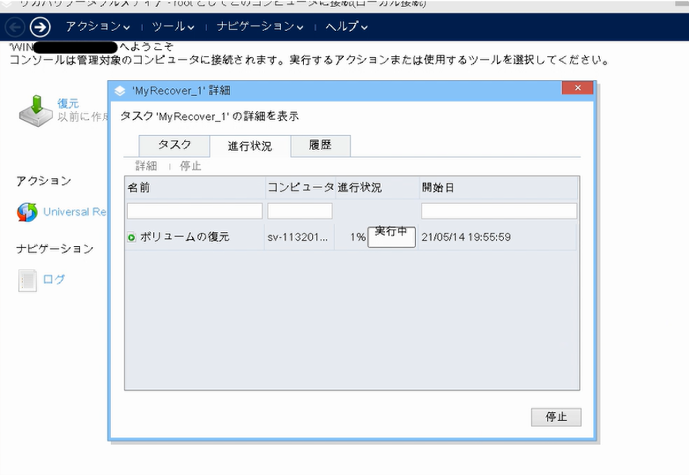Focus the 名前 filter input field
Viewport: 689px width, 475px height.
coord(194,211)
